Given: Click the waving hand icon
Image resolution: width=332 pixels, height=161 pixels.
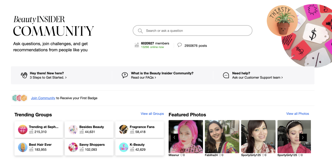Looking at the screenshot, I should click(24, 75).
